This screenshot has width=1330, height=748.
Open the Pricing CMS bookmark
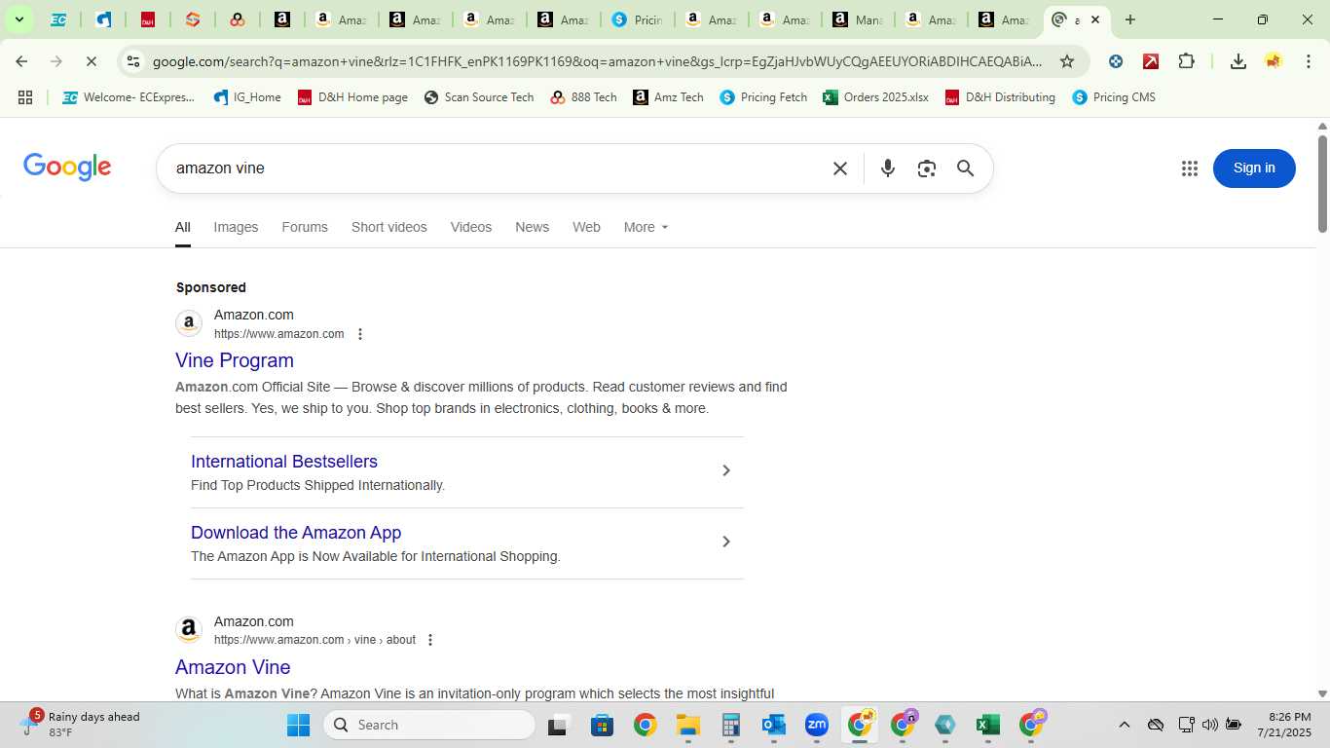coord(1114,97)
